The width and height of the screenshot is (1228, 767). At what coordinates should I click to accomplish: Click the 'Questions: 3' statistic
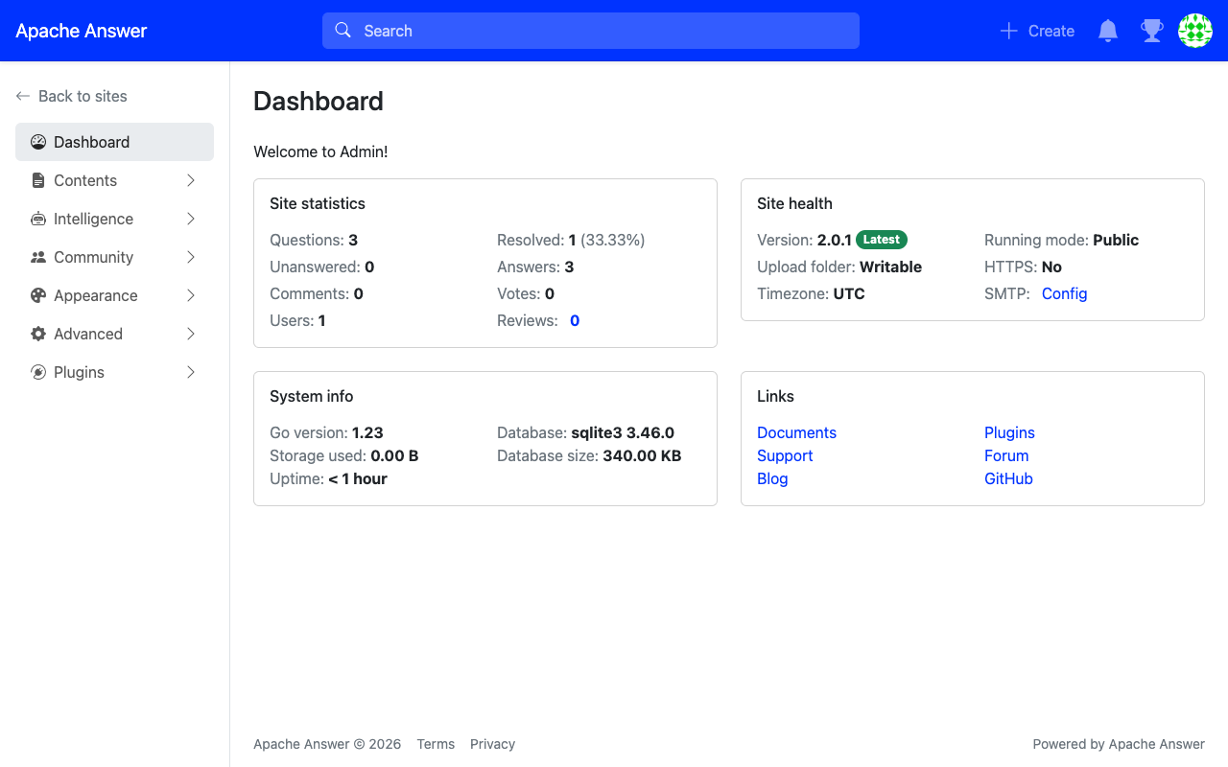[314, 240]
